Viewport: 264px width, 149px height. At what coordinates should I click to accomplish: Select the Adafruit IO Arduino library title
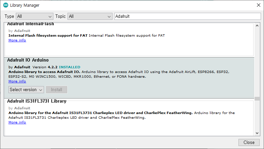(x=28, y=60)
